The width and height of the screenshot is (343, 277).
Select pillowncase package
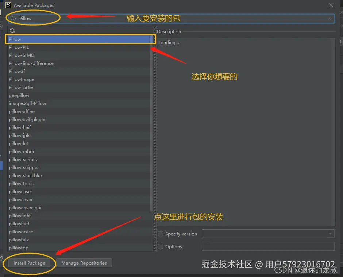point(79,232)
